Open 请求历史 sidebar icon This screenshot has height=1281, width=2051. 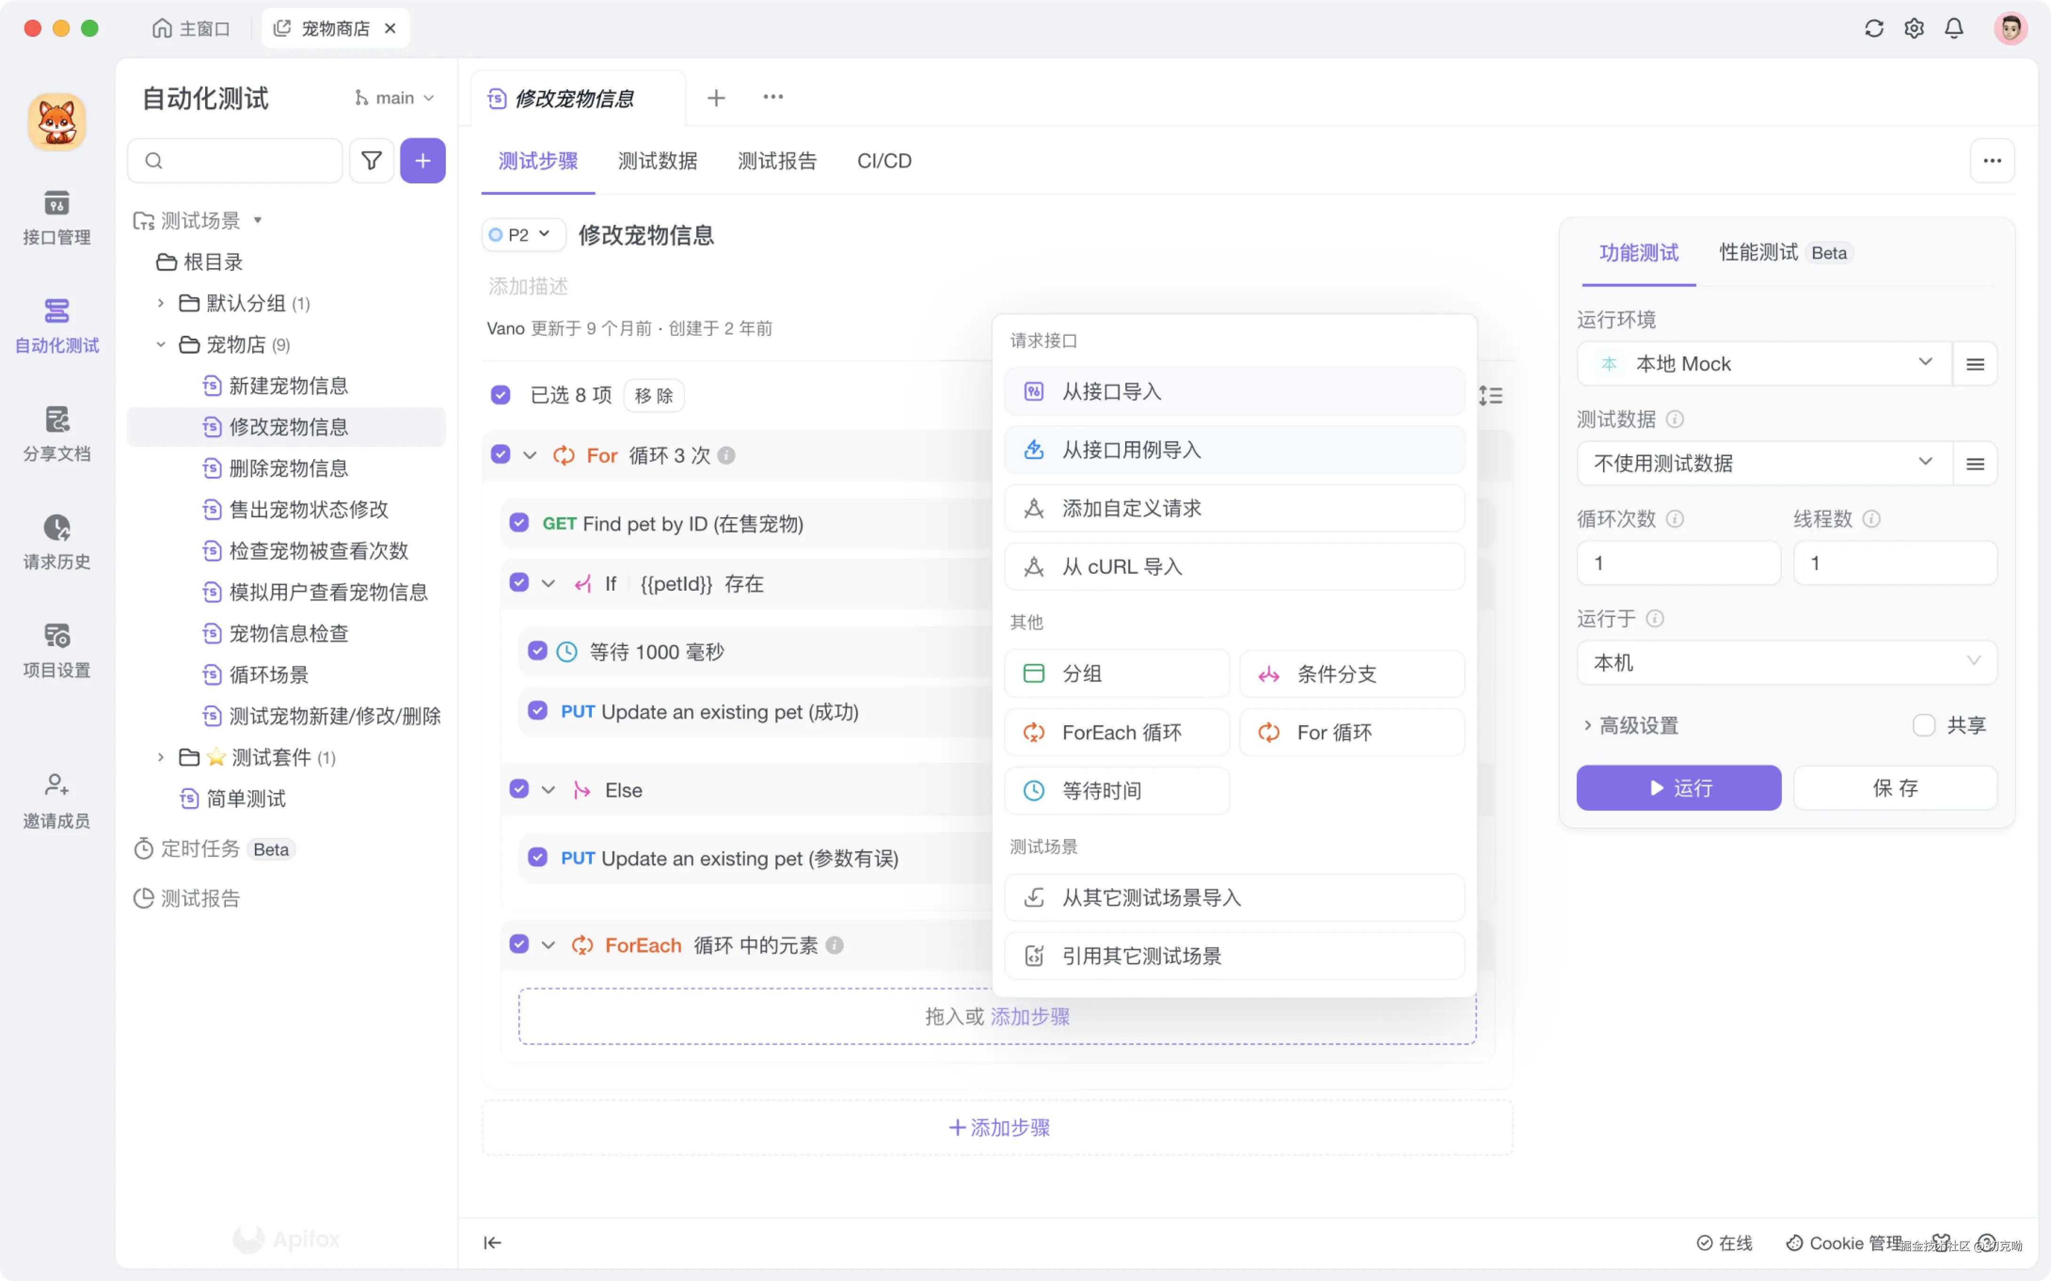(x=56, y=541)
